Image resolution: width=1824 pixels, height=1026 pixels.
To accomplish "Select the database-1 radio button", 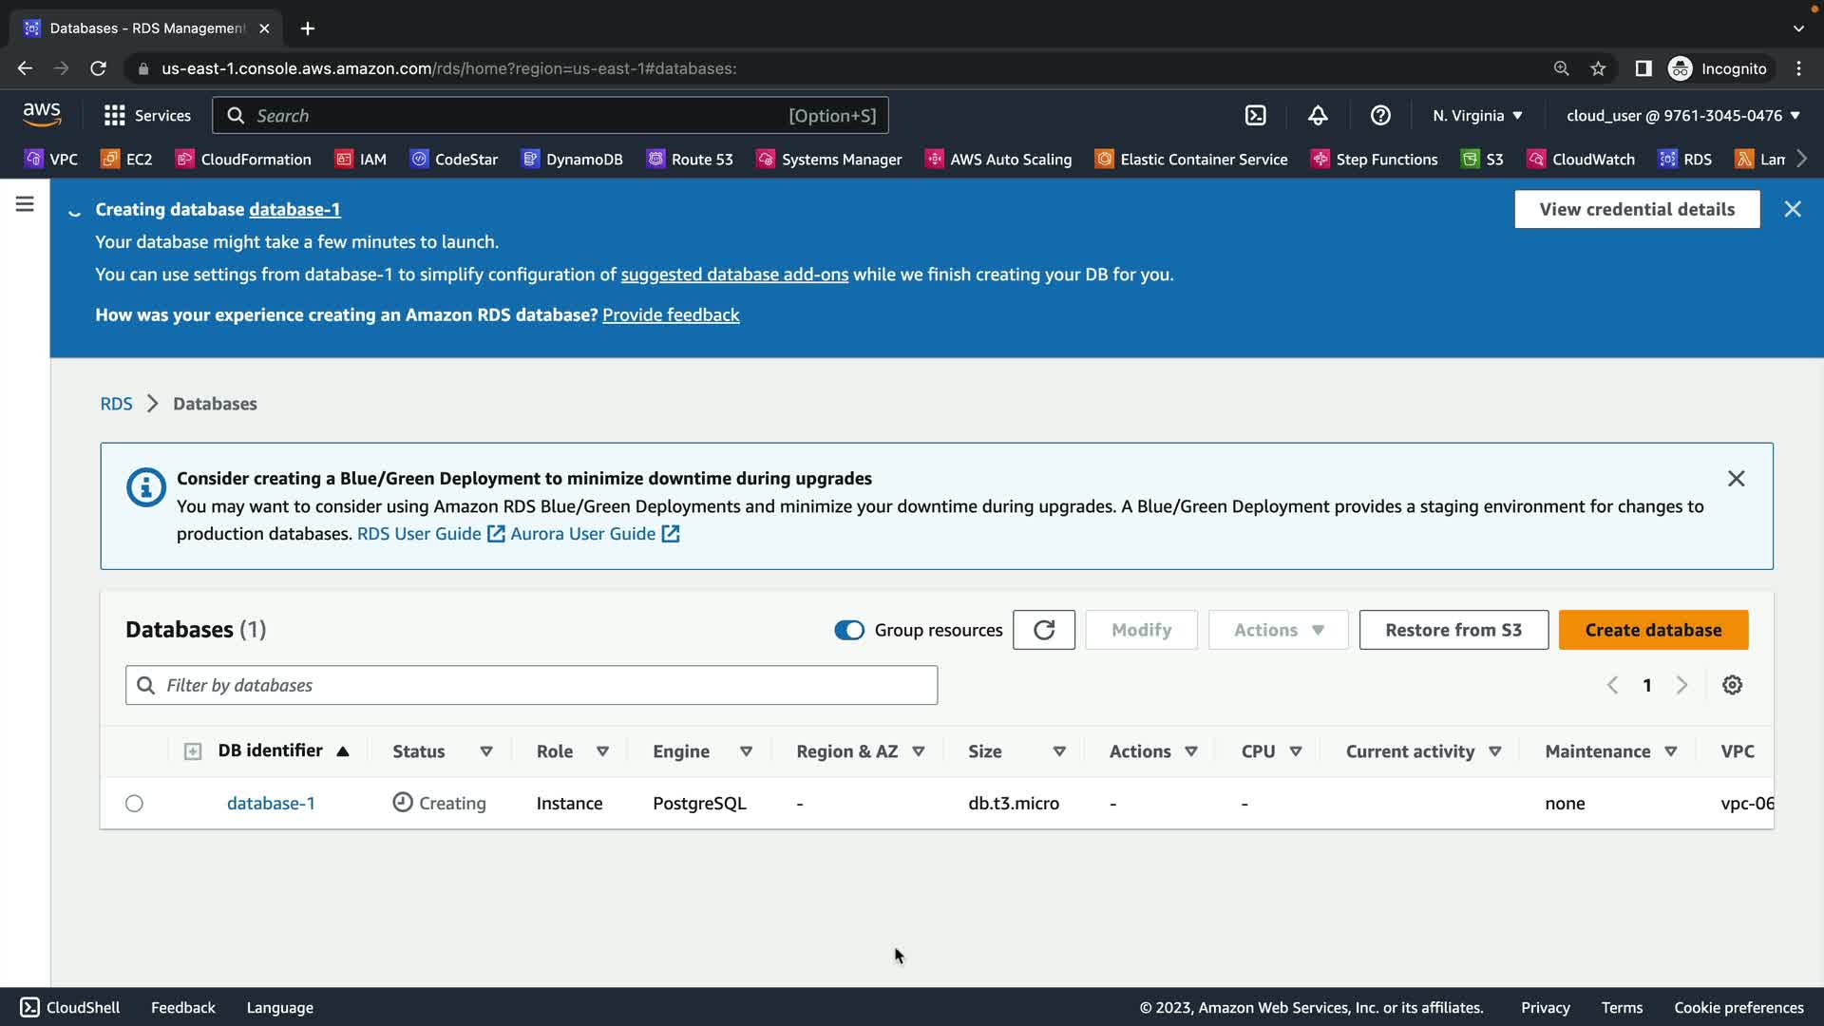I will click(x=134, y=804).
